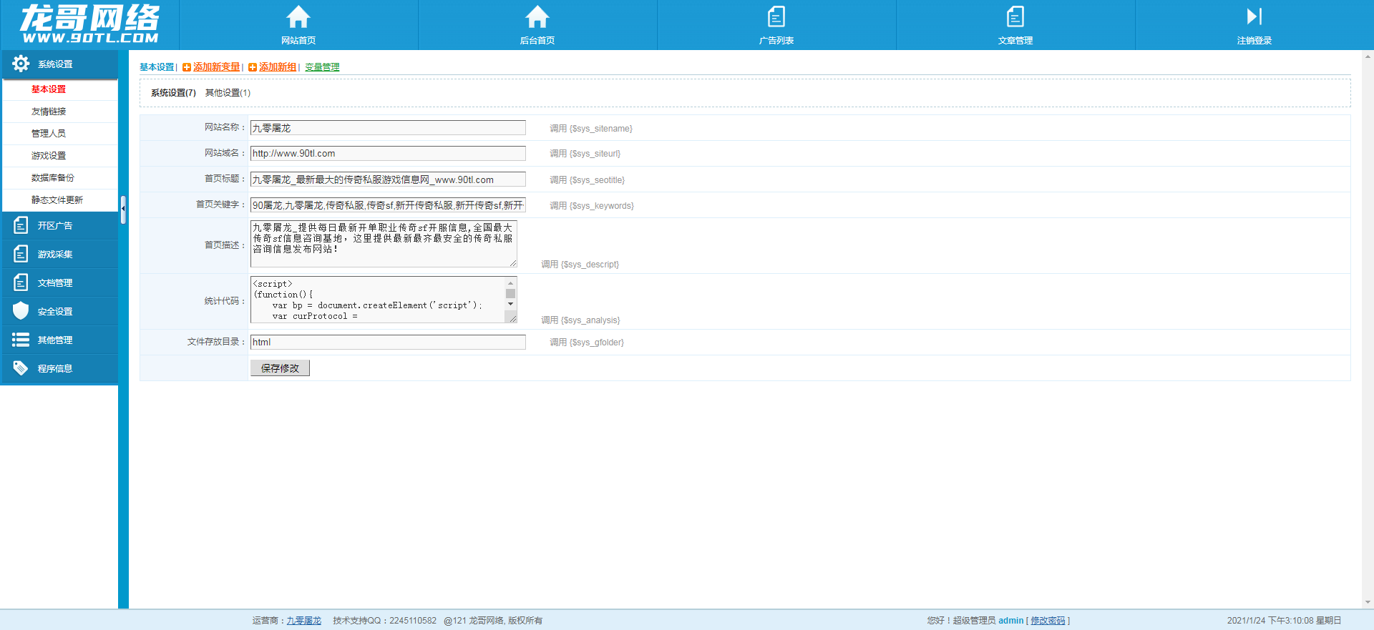Focus the 首页标题 input field
Screen dimensions: 1374x630
click(x=388, y=179)
